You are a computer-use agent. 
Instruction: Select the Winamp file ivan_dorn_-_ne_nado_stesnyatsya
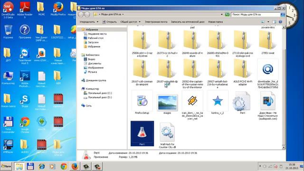tap(192, 105)
